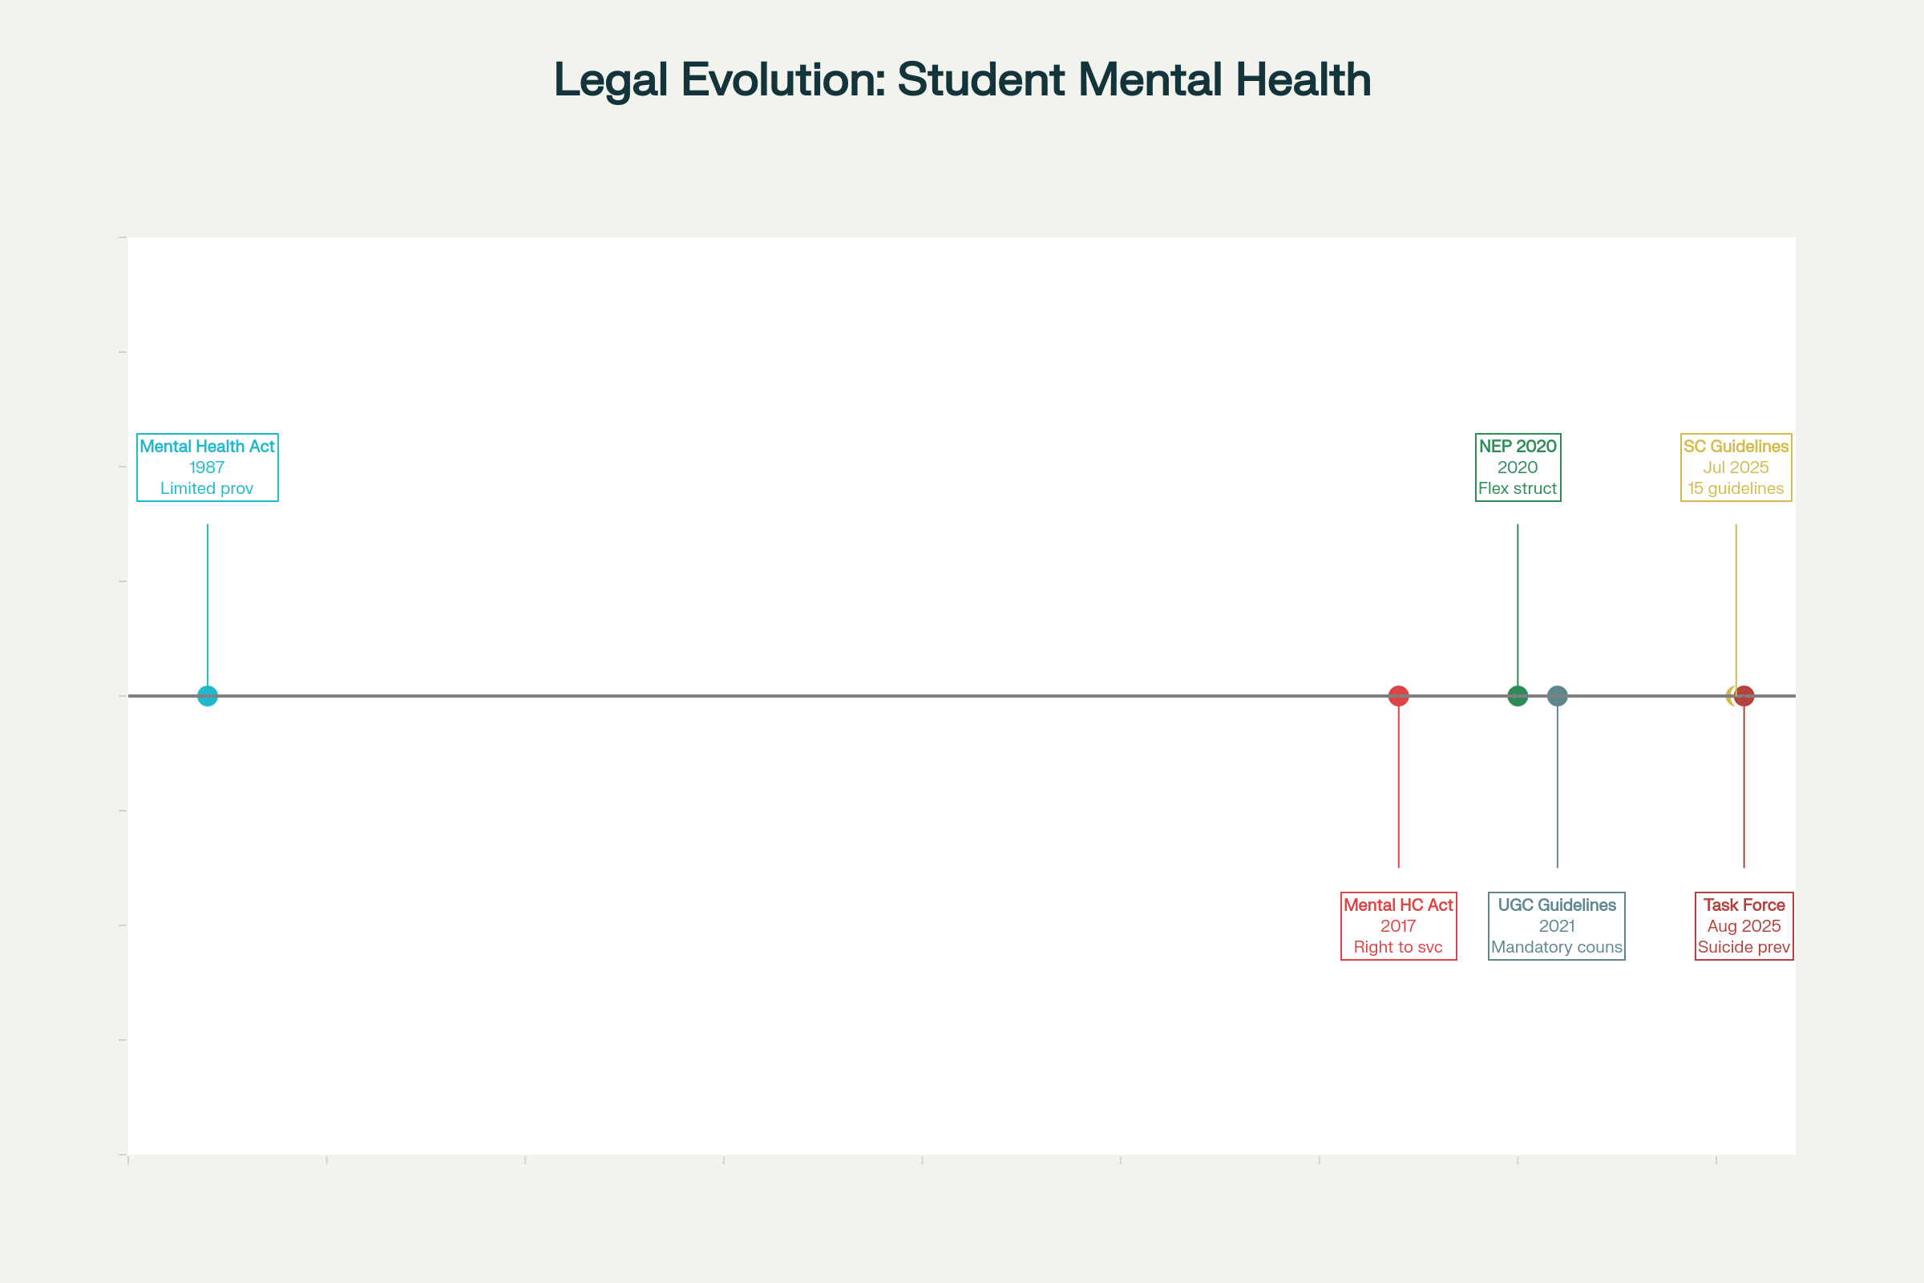Click the Mental Health Act label box
Image resolution: width=1924 pixels, height=1283 pixels.
pos(208,467)
